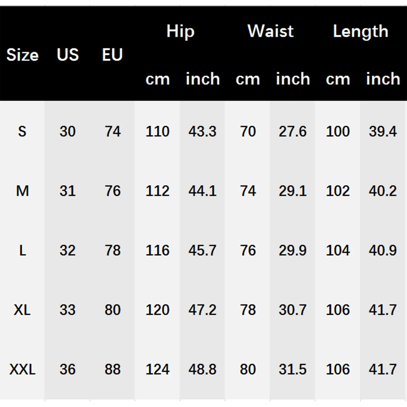Click hip value 48.8 inch
The image size is (407, 407).
pyautogui.click(x=202, y=369)
